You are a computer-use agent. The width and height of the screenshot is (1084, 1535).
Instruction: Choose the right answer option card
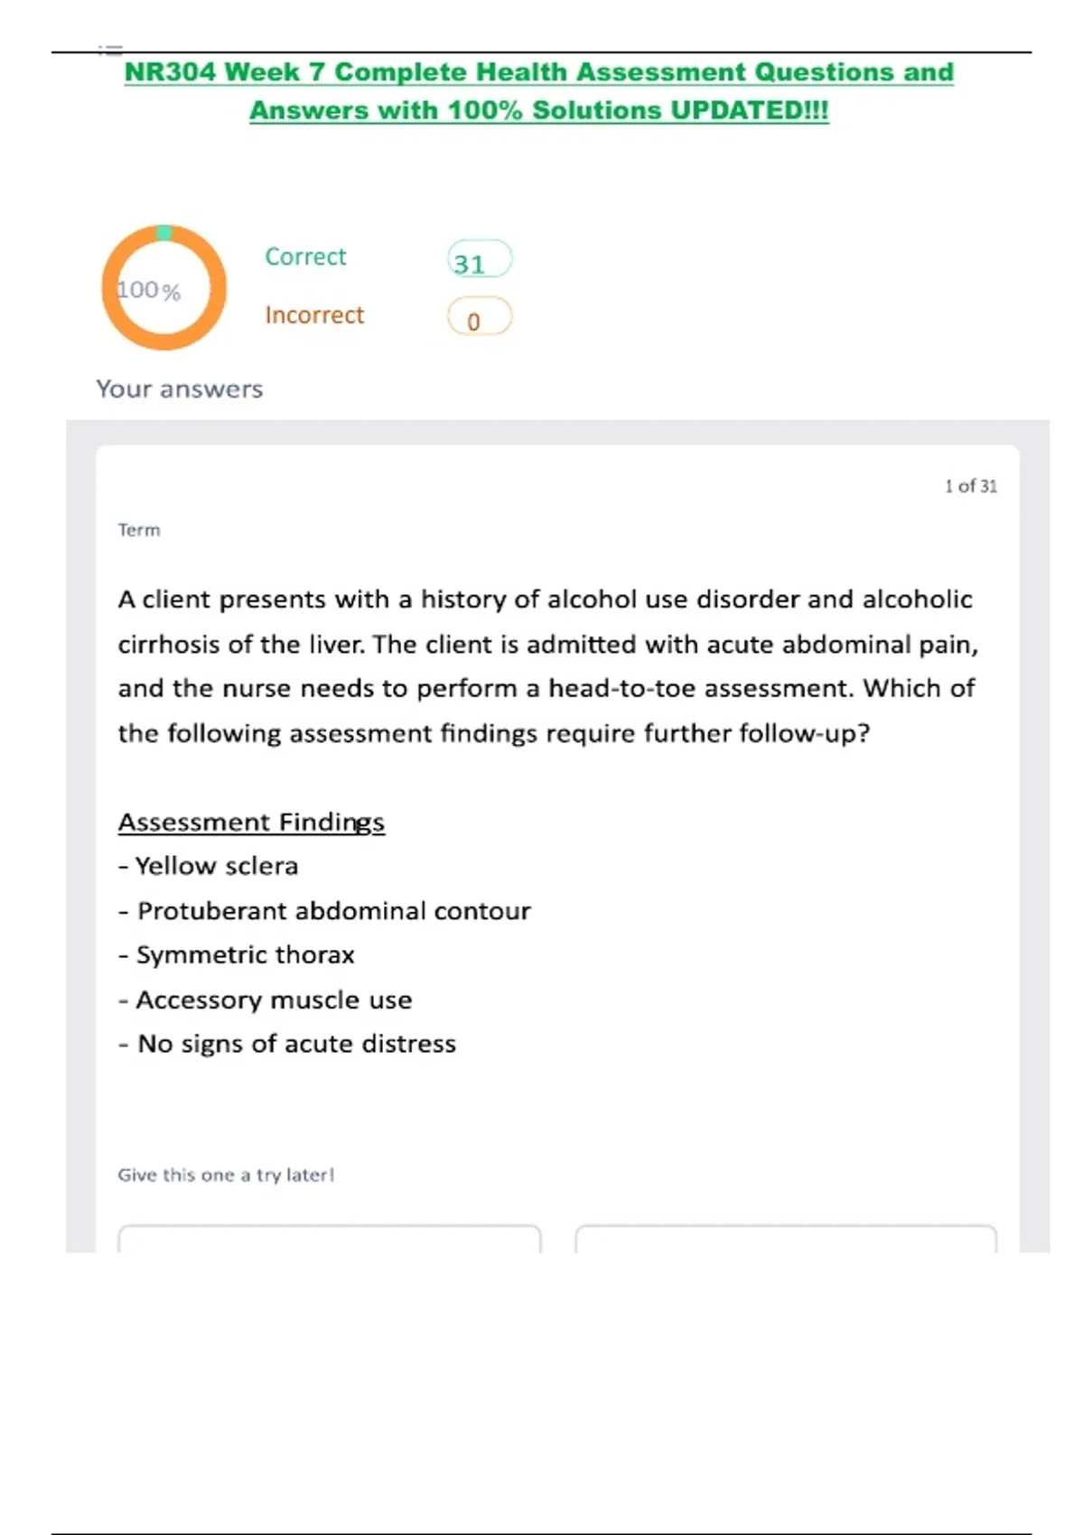click(786, 1238)
